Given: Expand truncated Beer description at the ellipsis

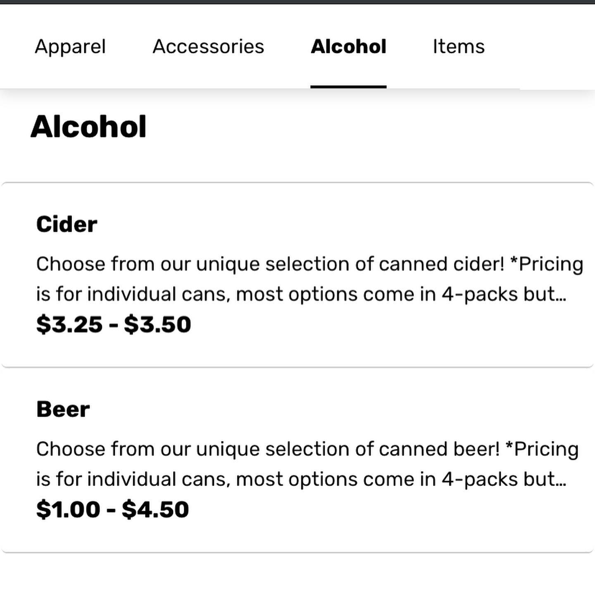Looking at the screenshot, I should click(561, 480).
